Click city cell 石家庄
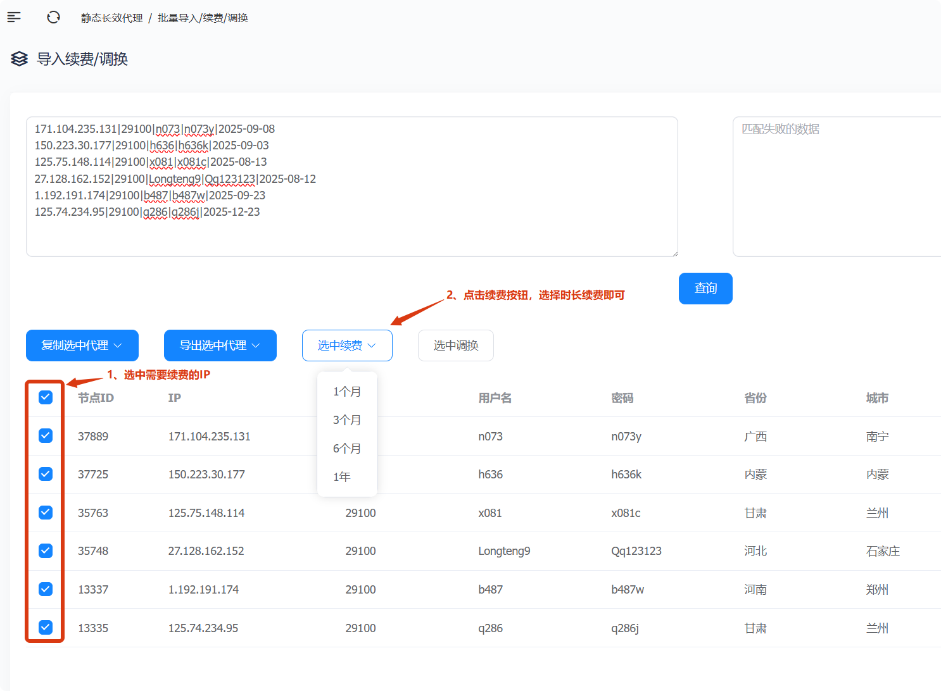 (883, 551)
